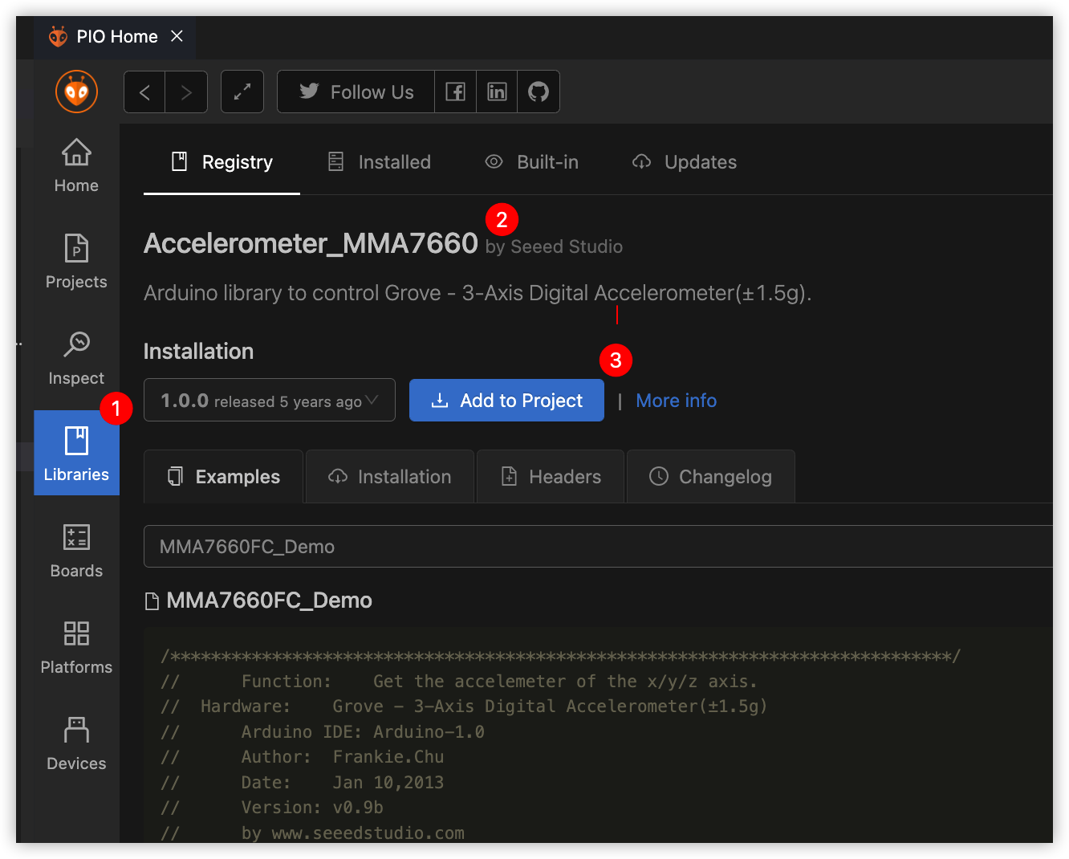1069x859 pixels.
Task: Click the Date: Jan 10,2013 code line
Action: point(303,783)
